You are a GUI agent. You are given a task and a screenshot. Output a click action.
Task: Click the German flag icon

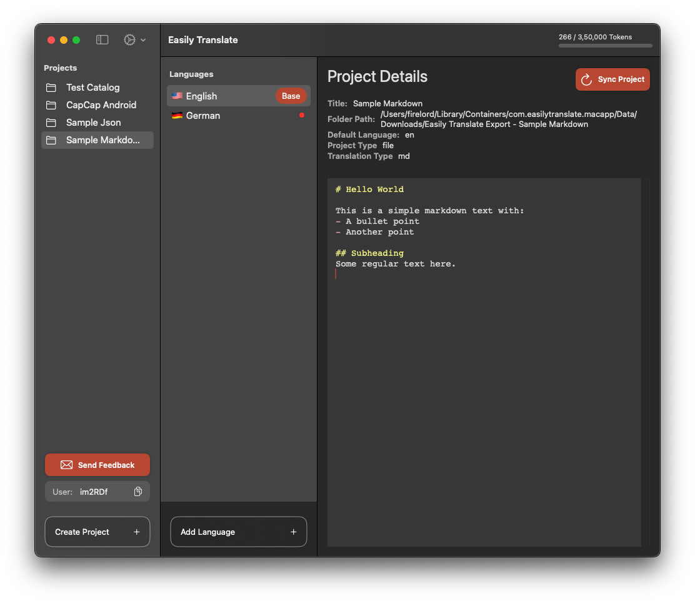[177, 115]
